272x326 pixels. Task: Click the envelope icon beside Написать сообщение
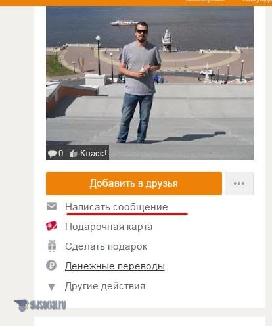tap(51, 206)
